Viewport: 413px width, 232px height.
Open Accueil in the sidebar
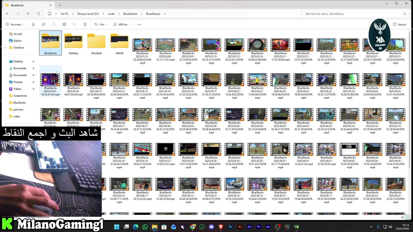coord(15,34)
